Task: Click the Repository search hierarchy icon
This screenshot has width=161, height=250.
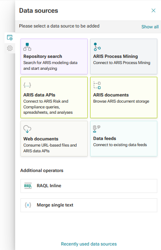Action: click(27, 47)
